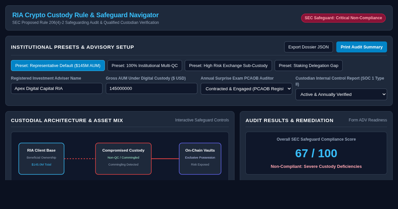
Task: Click Custodial Architecture & Asset Mix heading
Action: coord(67,120)
